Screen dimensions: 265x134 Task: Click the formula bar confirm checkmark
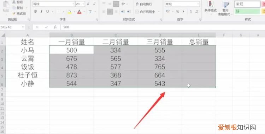(x=46, y=27)
